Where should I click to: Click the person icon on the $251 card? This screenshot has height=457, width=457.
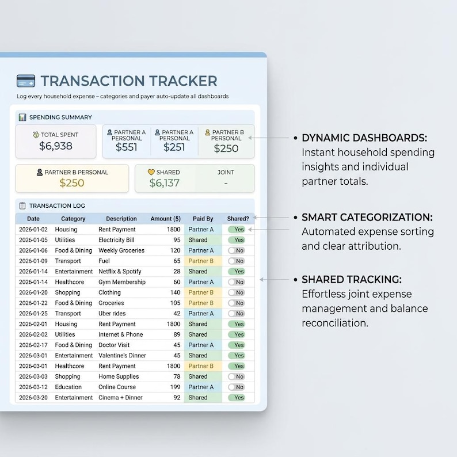coord(157,132)
